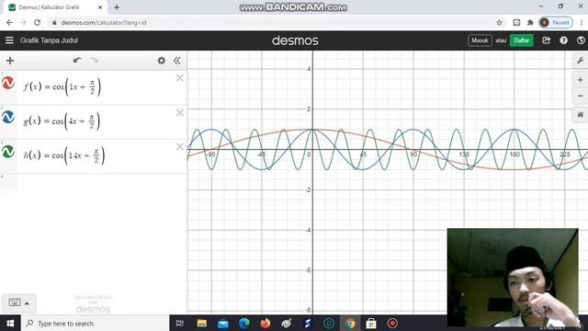Viewport: 588px width, 331px height.
Task: Delete the g(x) expression
Action: tap(180, 112)
